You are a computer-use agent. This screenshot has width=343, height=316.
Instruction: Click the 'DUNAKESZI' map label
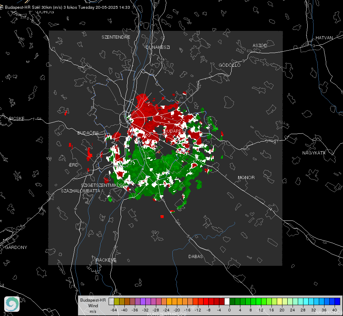pos(158,47)
